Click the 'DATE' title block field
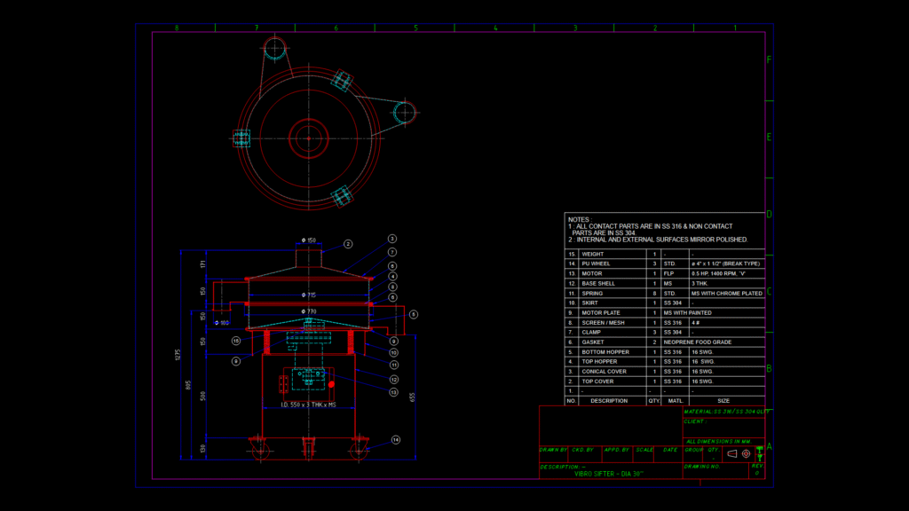The image size is (909, 511). point(670,450)
